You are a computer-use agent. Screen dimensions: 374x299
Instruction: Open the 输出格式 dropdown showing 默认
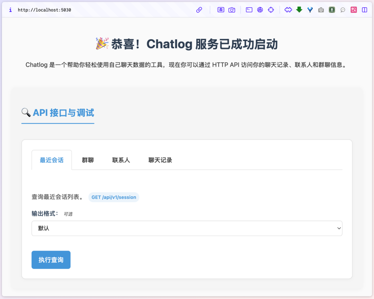coord(187,228)
